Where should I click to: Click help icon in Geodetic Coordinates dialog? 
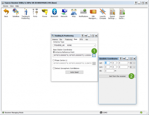click(120, 59)
